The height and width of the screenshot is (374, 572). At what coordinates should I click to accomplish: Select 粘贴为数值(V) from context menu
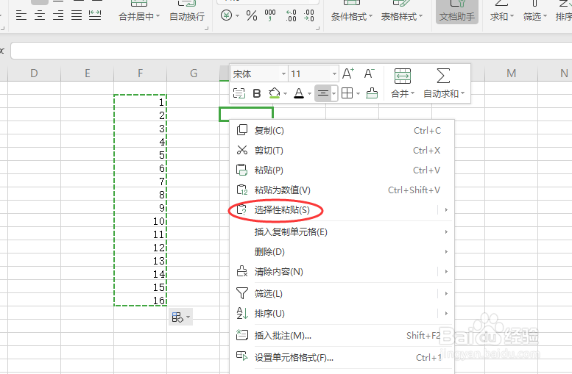(x=342, y=190)
